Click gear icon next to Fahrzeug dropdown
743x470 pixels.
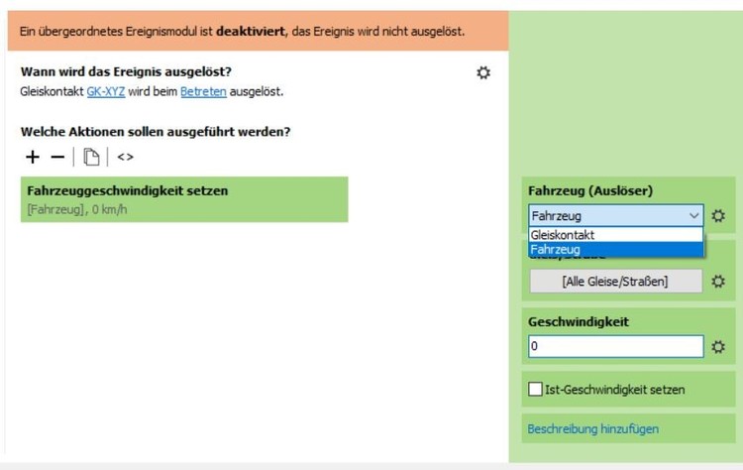point(718,215)
